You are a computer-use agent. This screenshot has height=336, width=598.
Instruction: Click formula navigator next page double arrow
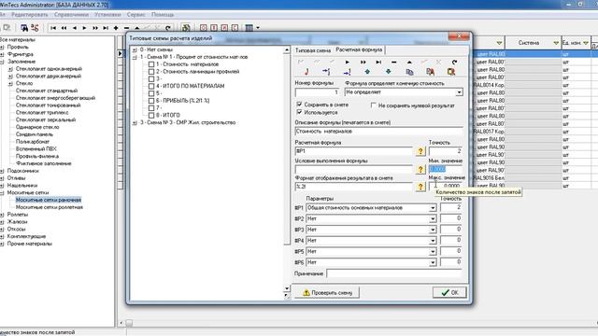363,63
